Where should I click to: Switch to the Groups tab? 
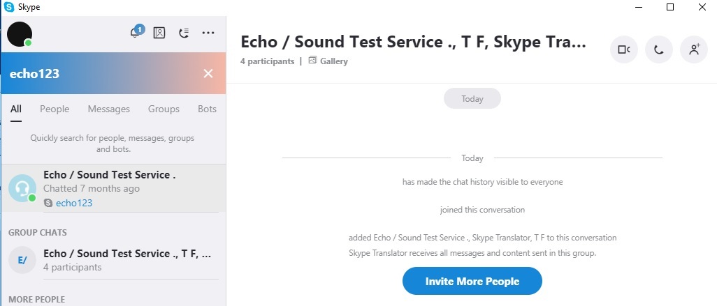point(164,109)
